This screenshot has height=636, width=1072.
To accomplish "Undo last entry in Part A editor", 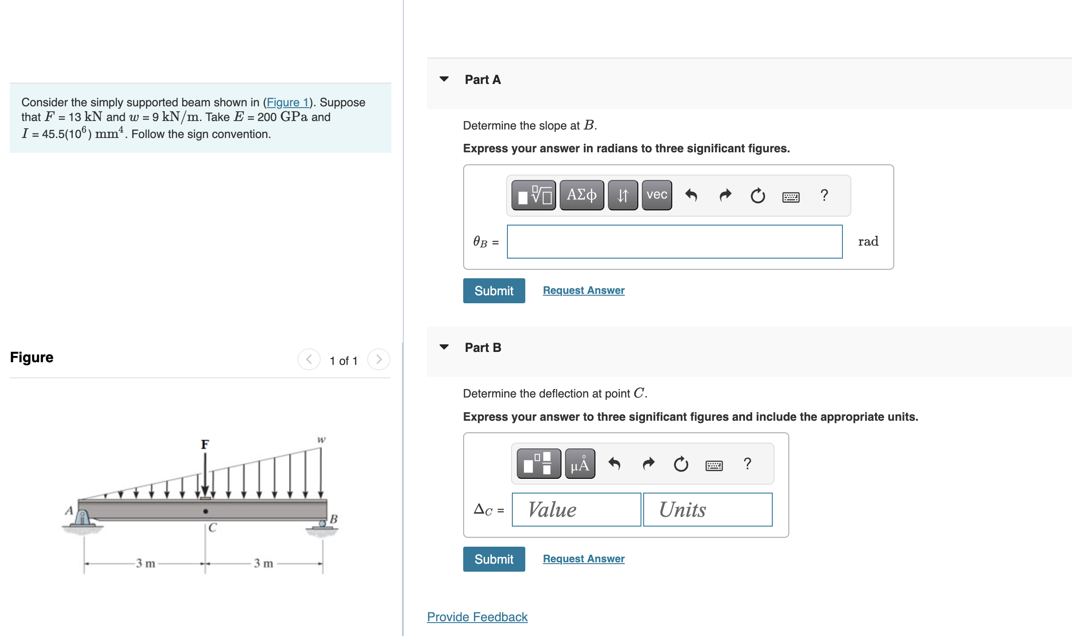I will click(691, 195).
